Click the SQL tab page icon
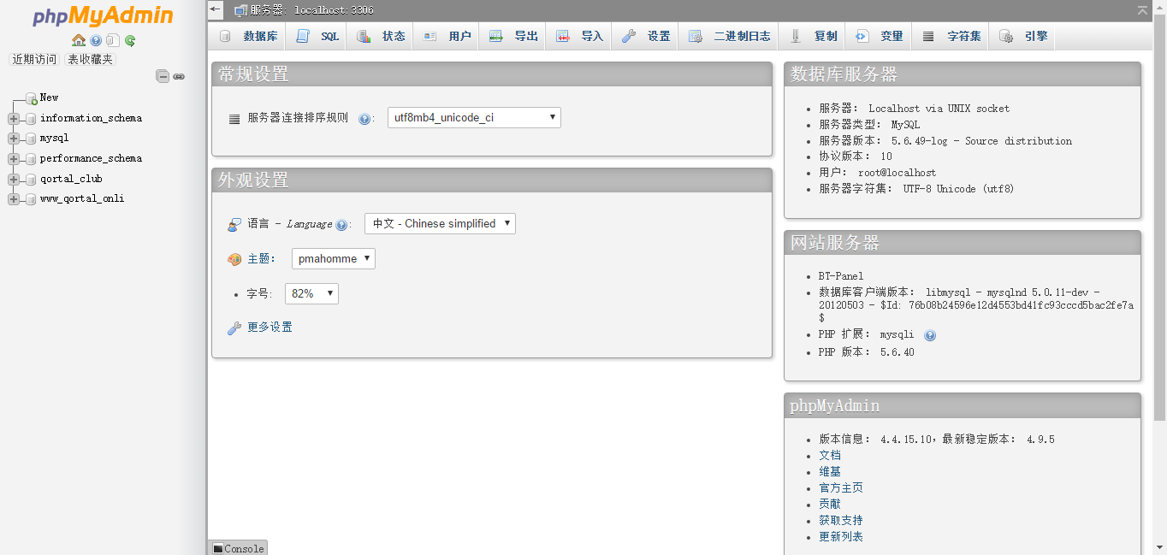The height and width of the screenshot is (555, 1167). click(302, 36)
